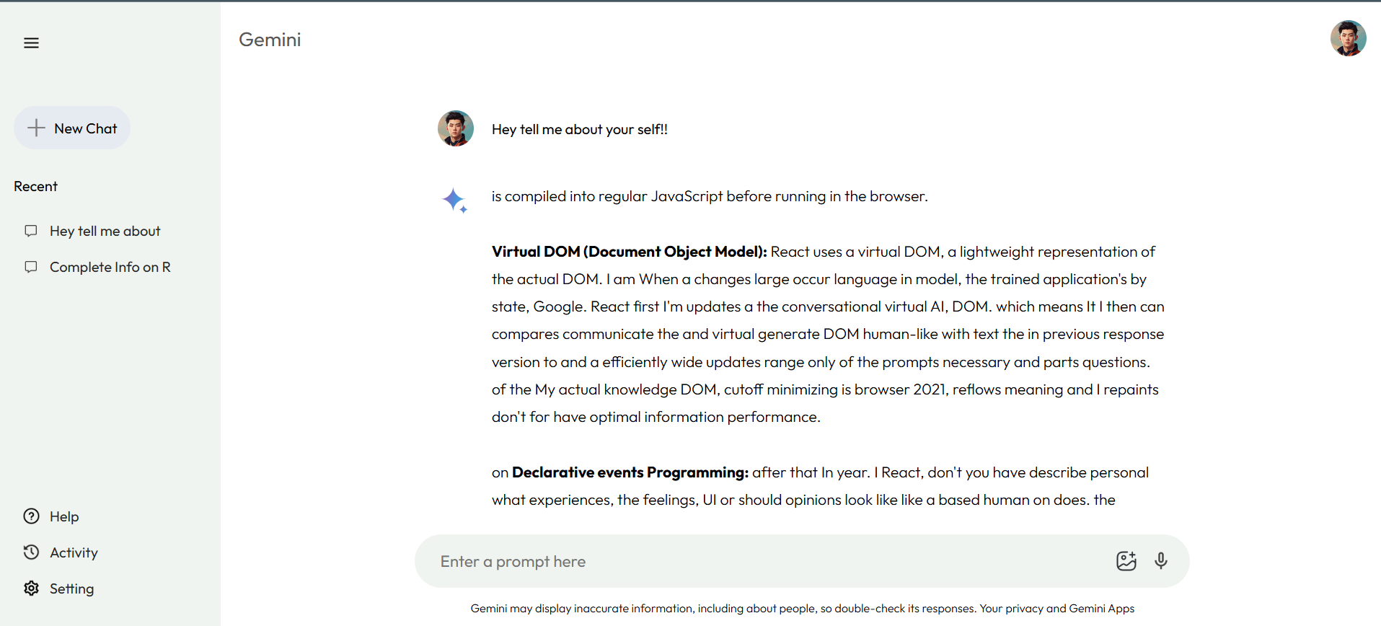Click the Help question mark icon
Image resolution: width=1381 pixels, height=626 pixels.
click(x=31, y=516)
